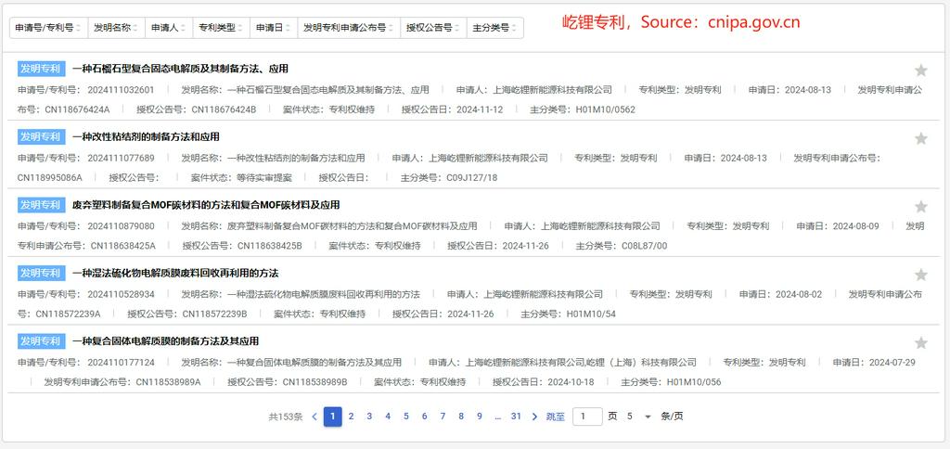Viewport: 950px width, 449px height.
Task: Sort results by 申请日
Action: (x=273, y=28)
